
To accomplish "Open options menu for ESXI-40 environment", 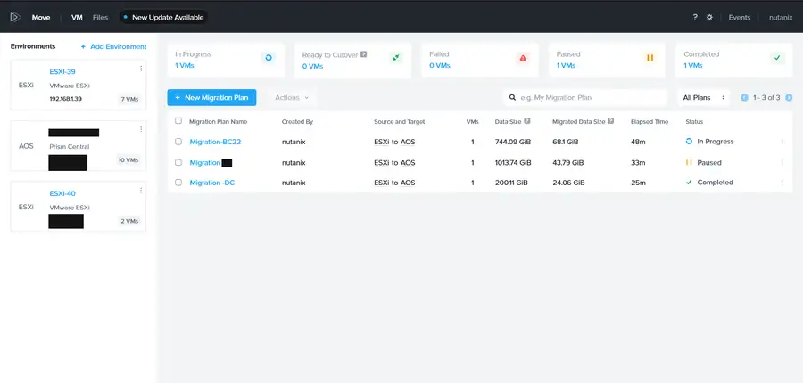I will [x=141, y=191].
